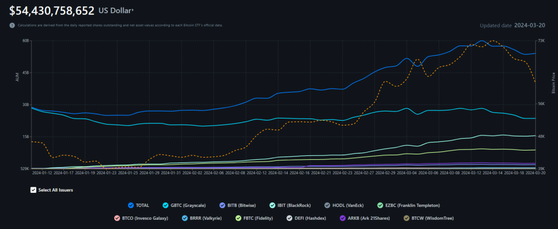The height and width of the screenshot is (229, 558).
Task: Click the BTCW (WisdomTree) legend label
Action: 432,218
